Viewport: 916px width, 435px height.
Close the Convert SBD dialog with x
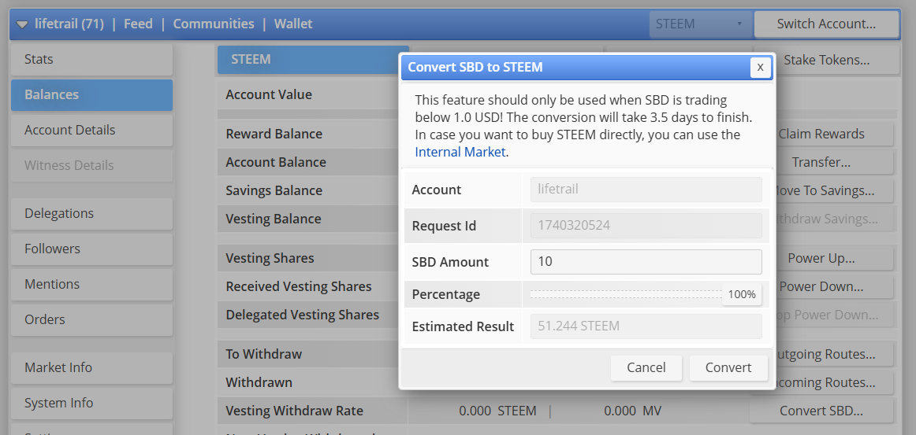click(x=760, y=68)
